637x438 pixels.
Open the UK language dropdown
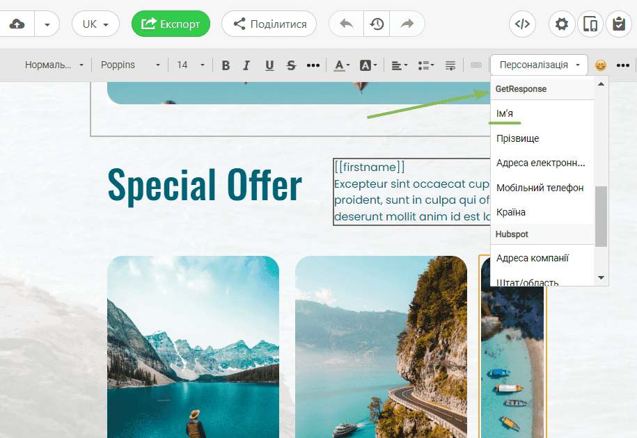point(95,24)
